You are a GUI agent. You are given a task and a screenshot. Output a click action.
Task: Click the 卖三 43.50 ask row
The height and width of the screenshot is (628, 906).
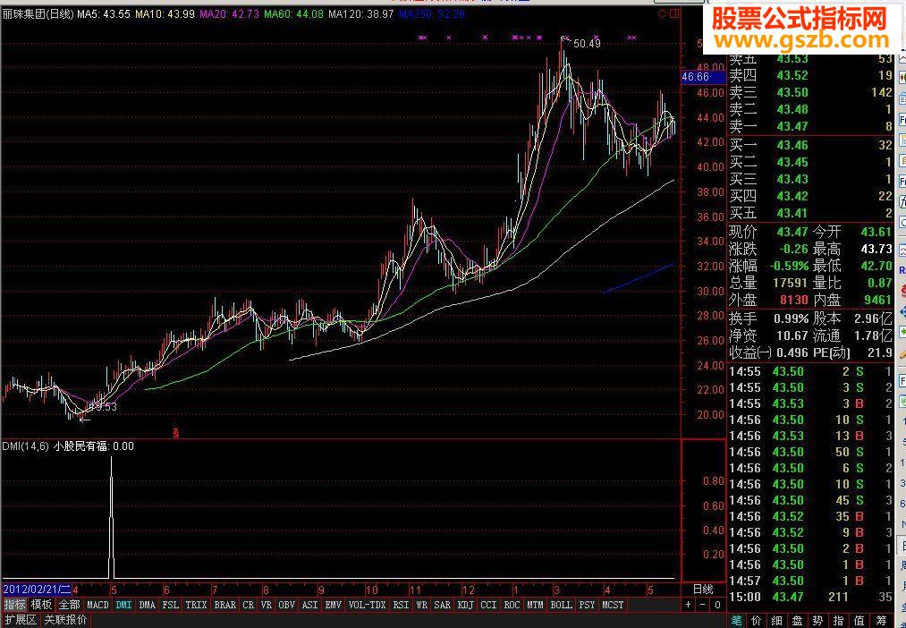tap(811, 92)
